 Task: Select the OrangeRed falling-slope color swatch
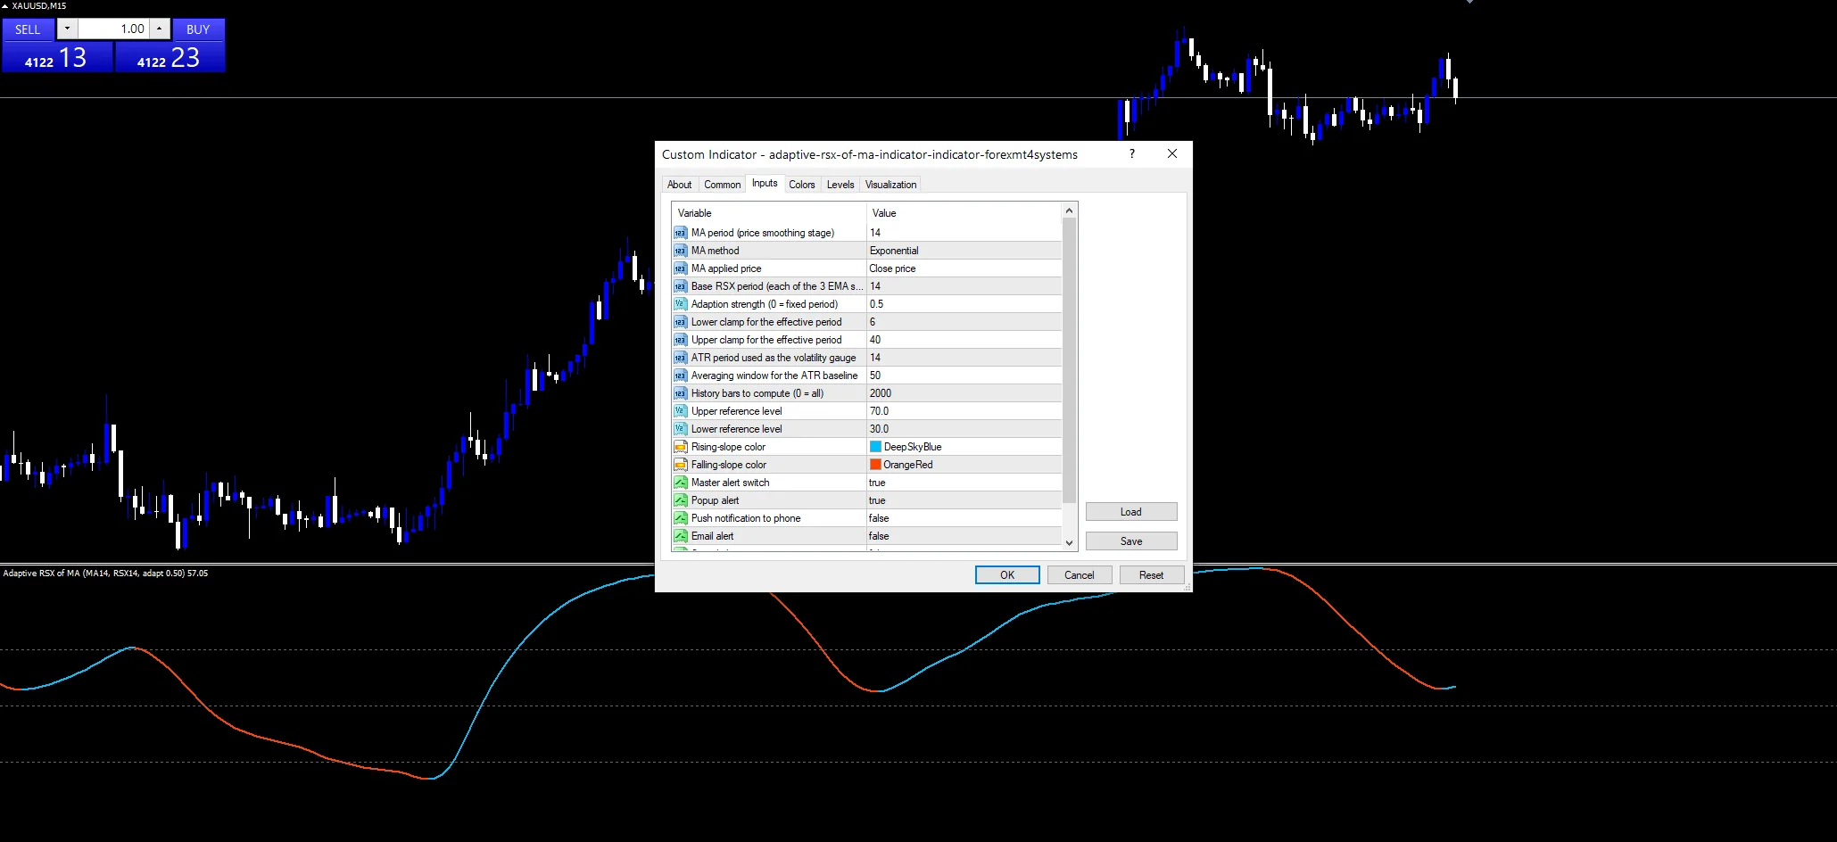tap(875, 465)
